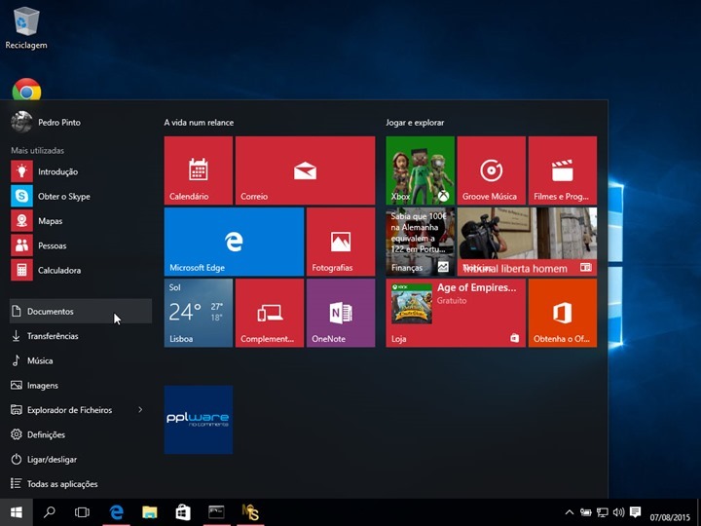Open the Groove Música tile
Viewport: 701px width, 526px height.
492,170
